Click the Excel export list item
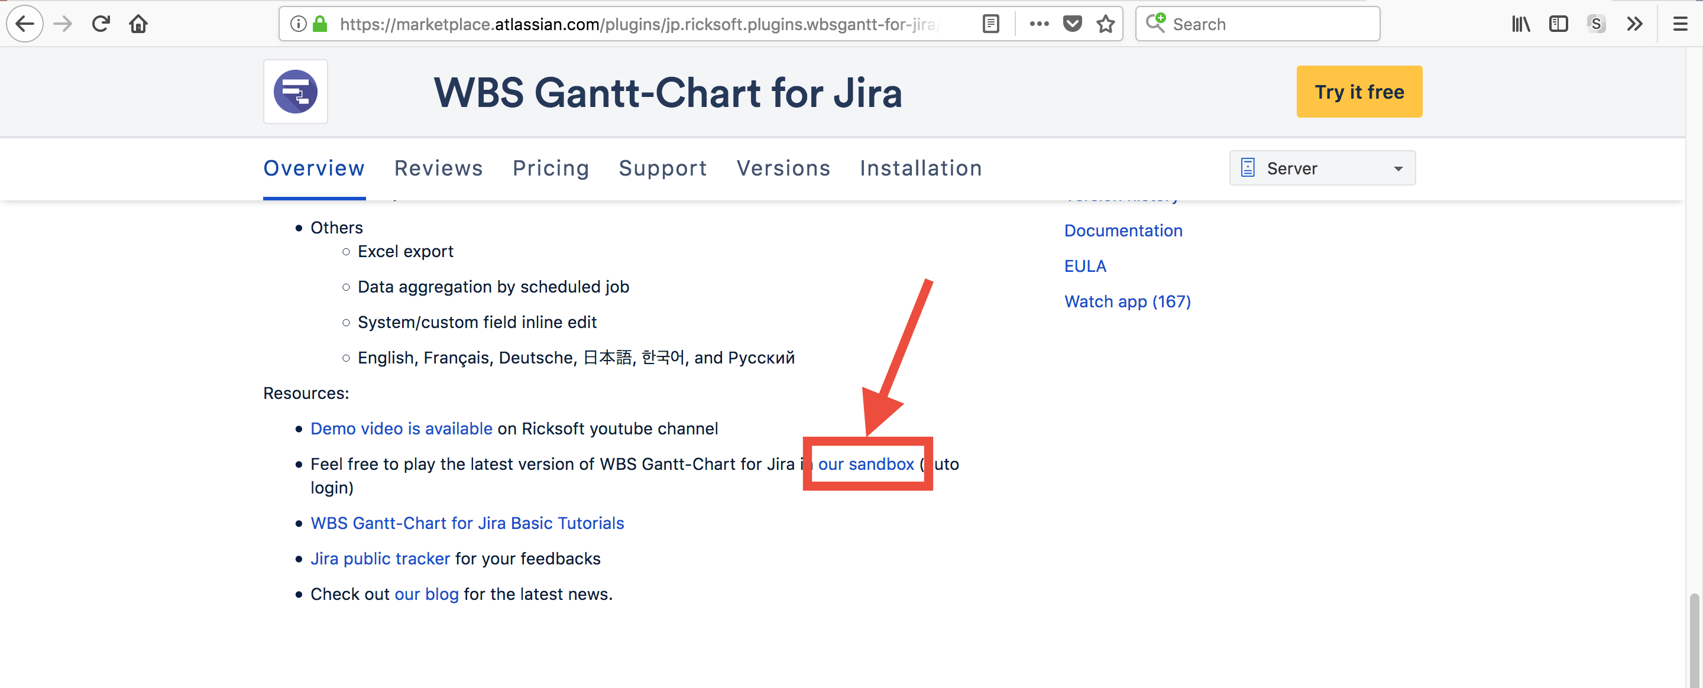This screenshot has height=688, width=1703. click(x=405, y=252)
